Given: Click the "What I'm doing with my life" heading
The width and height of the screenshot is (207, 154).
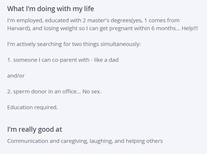Looking at the screenshot, I should click(x=51, y=9).
